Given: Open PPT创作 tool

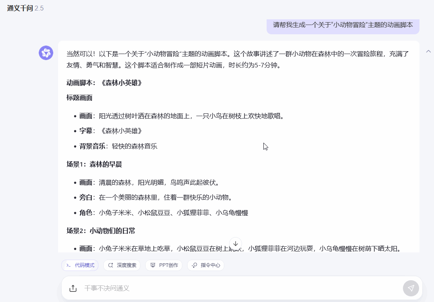Looking at the screenshot, I should coord(164,265).
